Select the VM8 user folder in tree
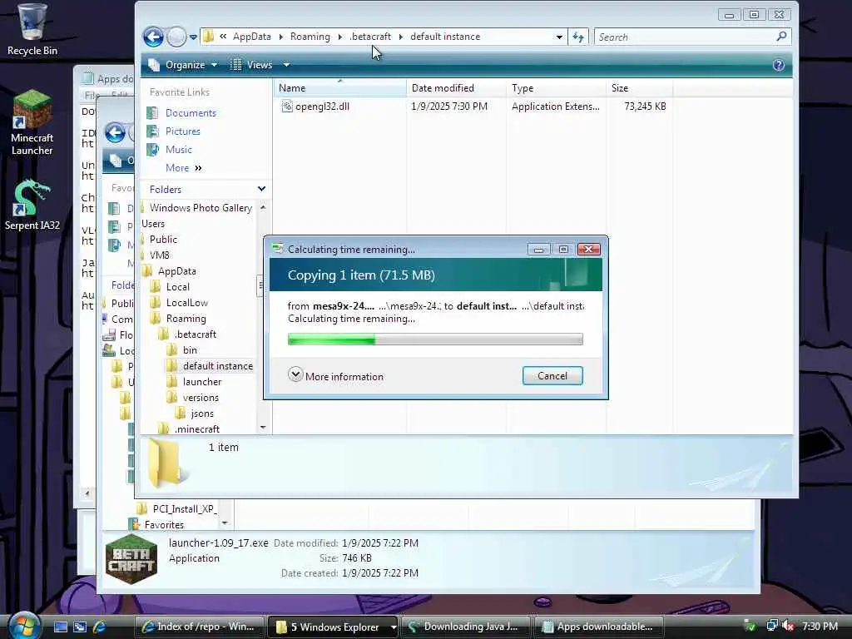The height and width of the screenshot is (639, 852). point(159,255)
